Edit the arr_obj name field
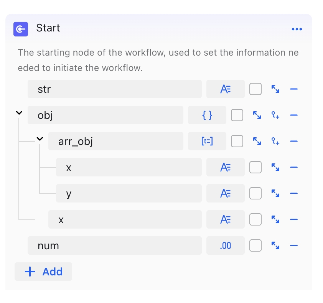The image size is (323, 303). point(115,142)
